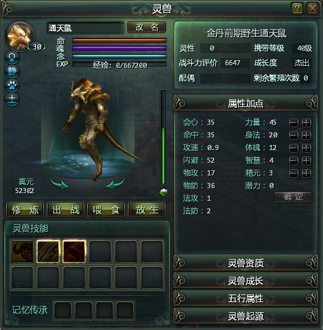Open the 灵兽起源 section
Image resolution: width=323 pixels, height=330 pixels.
(246, 316)
